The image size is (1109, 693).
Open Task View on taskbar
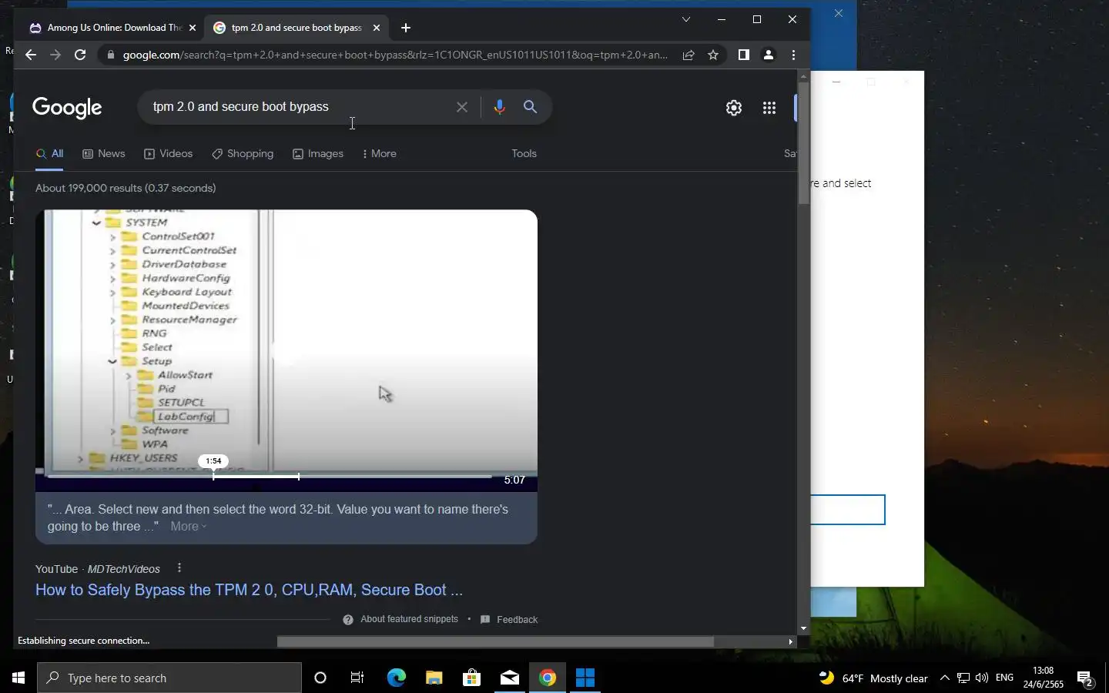click(357, 678)
